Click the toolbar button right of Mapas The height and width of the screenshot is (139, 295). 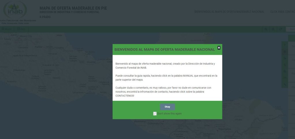tap(22, 29)
